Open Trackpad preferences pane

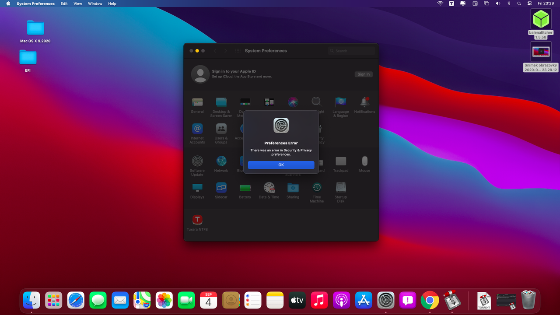tap(341, 164)
